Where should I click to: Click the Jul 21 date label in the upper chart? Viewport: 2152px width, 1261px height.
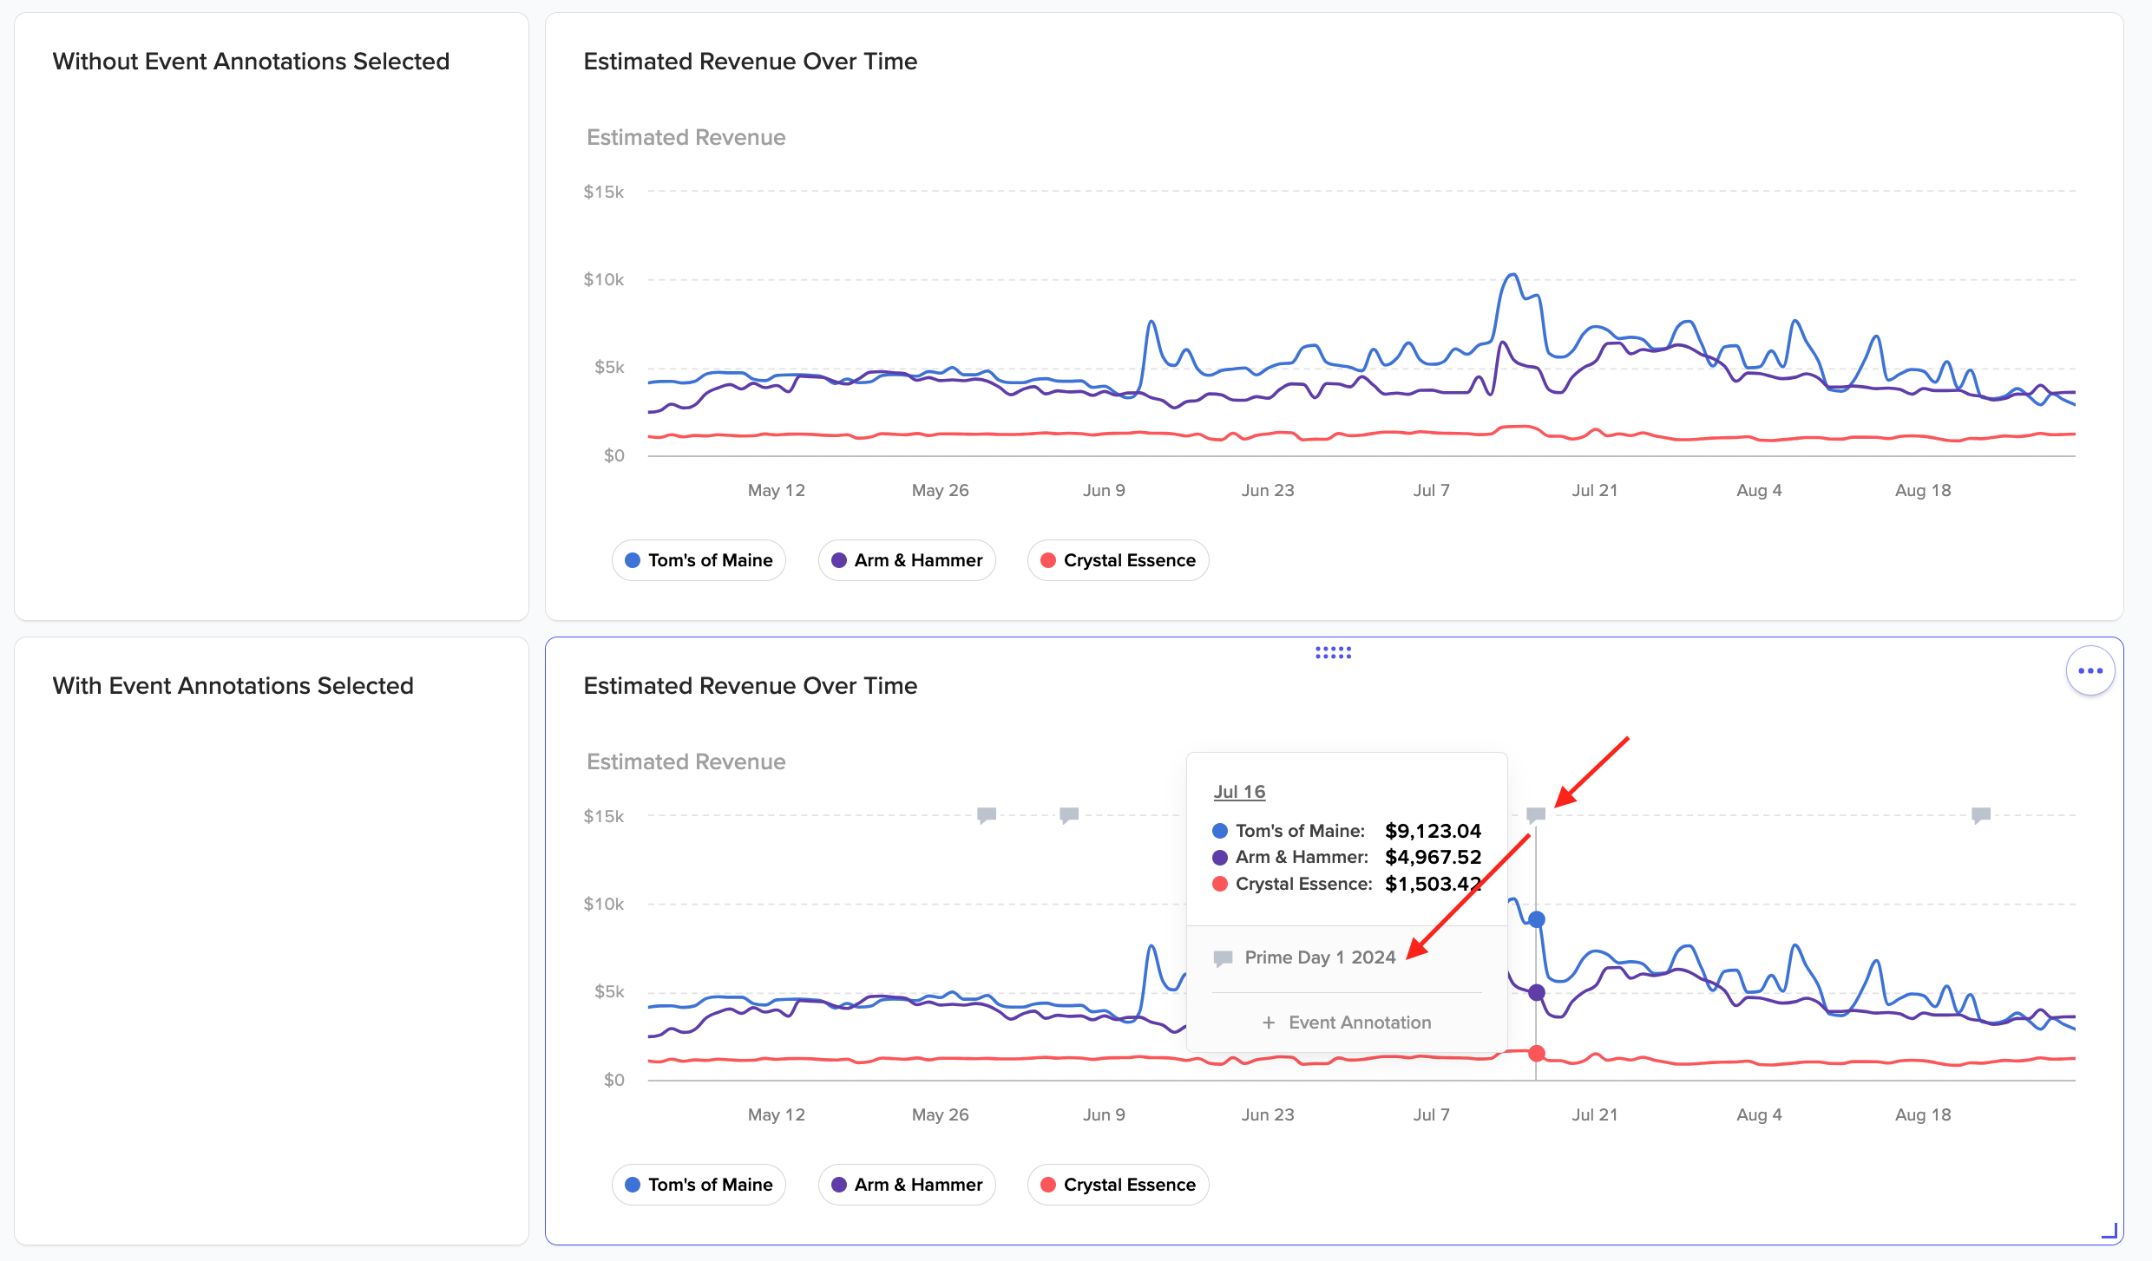pos(1595,490)
